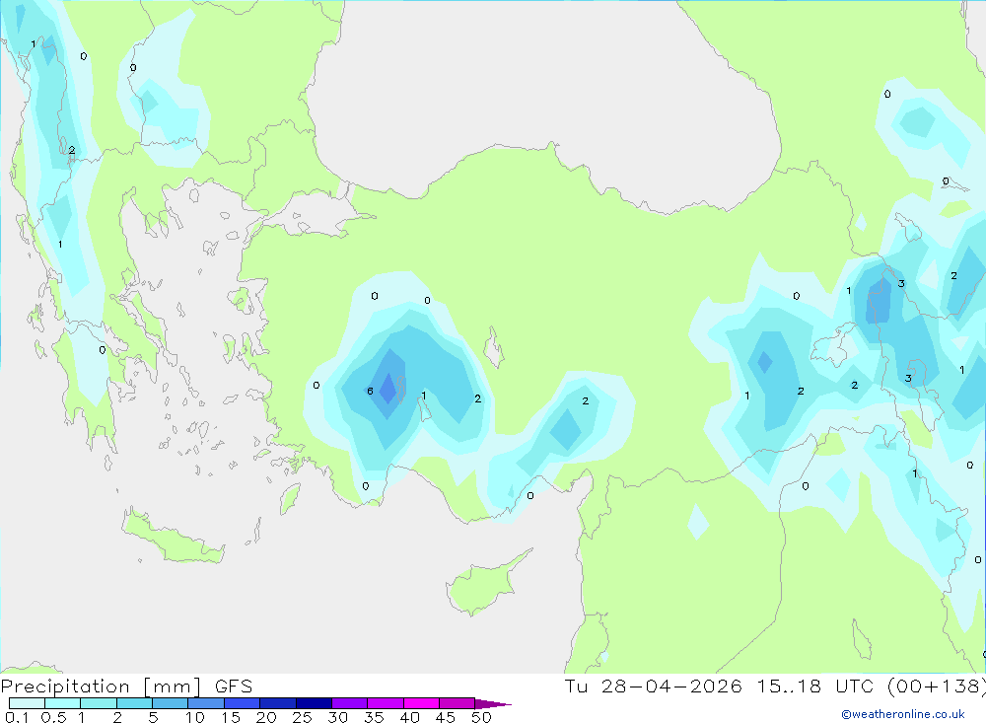The width and height of the screenshot is (986, 723).
Task: Click the 0.5 legend scale label
Action: [53, 717]
